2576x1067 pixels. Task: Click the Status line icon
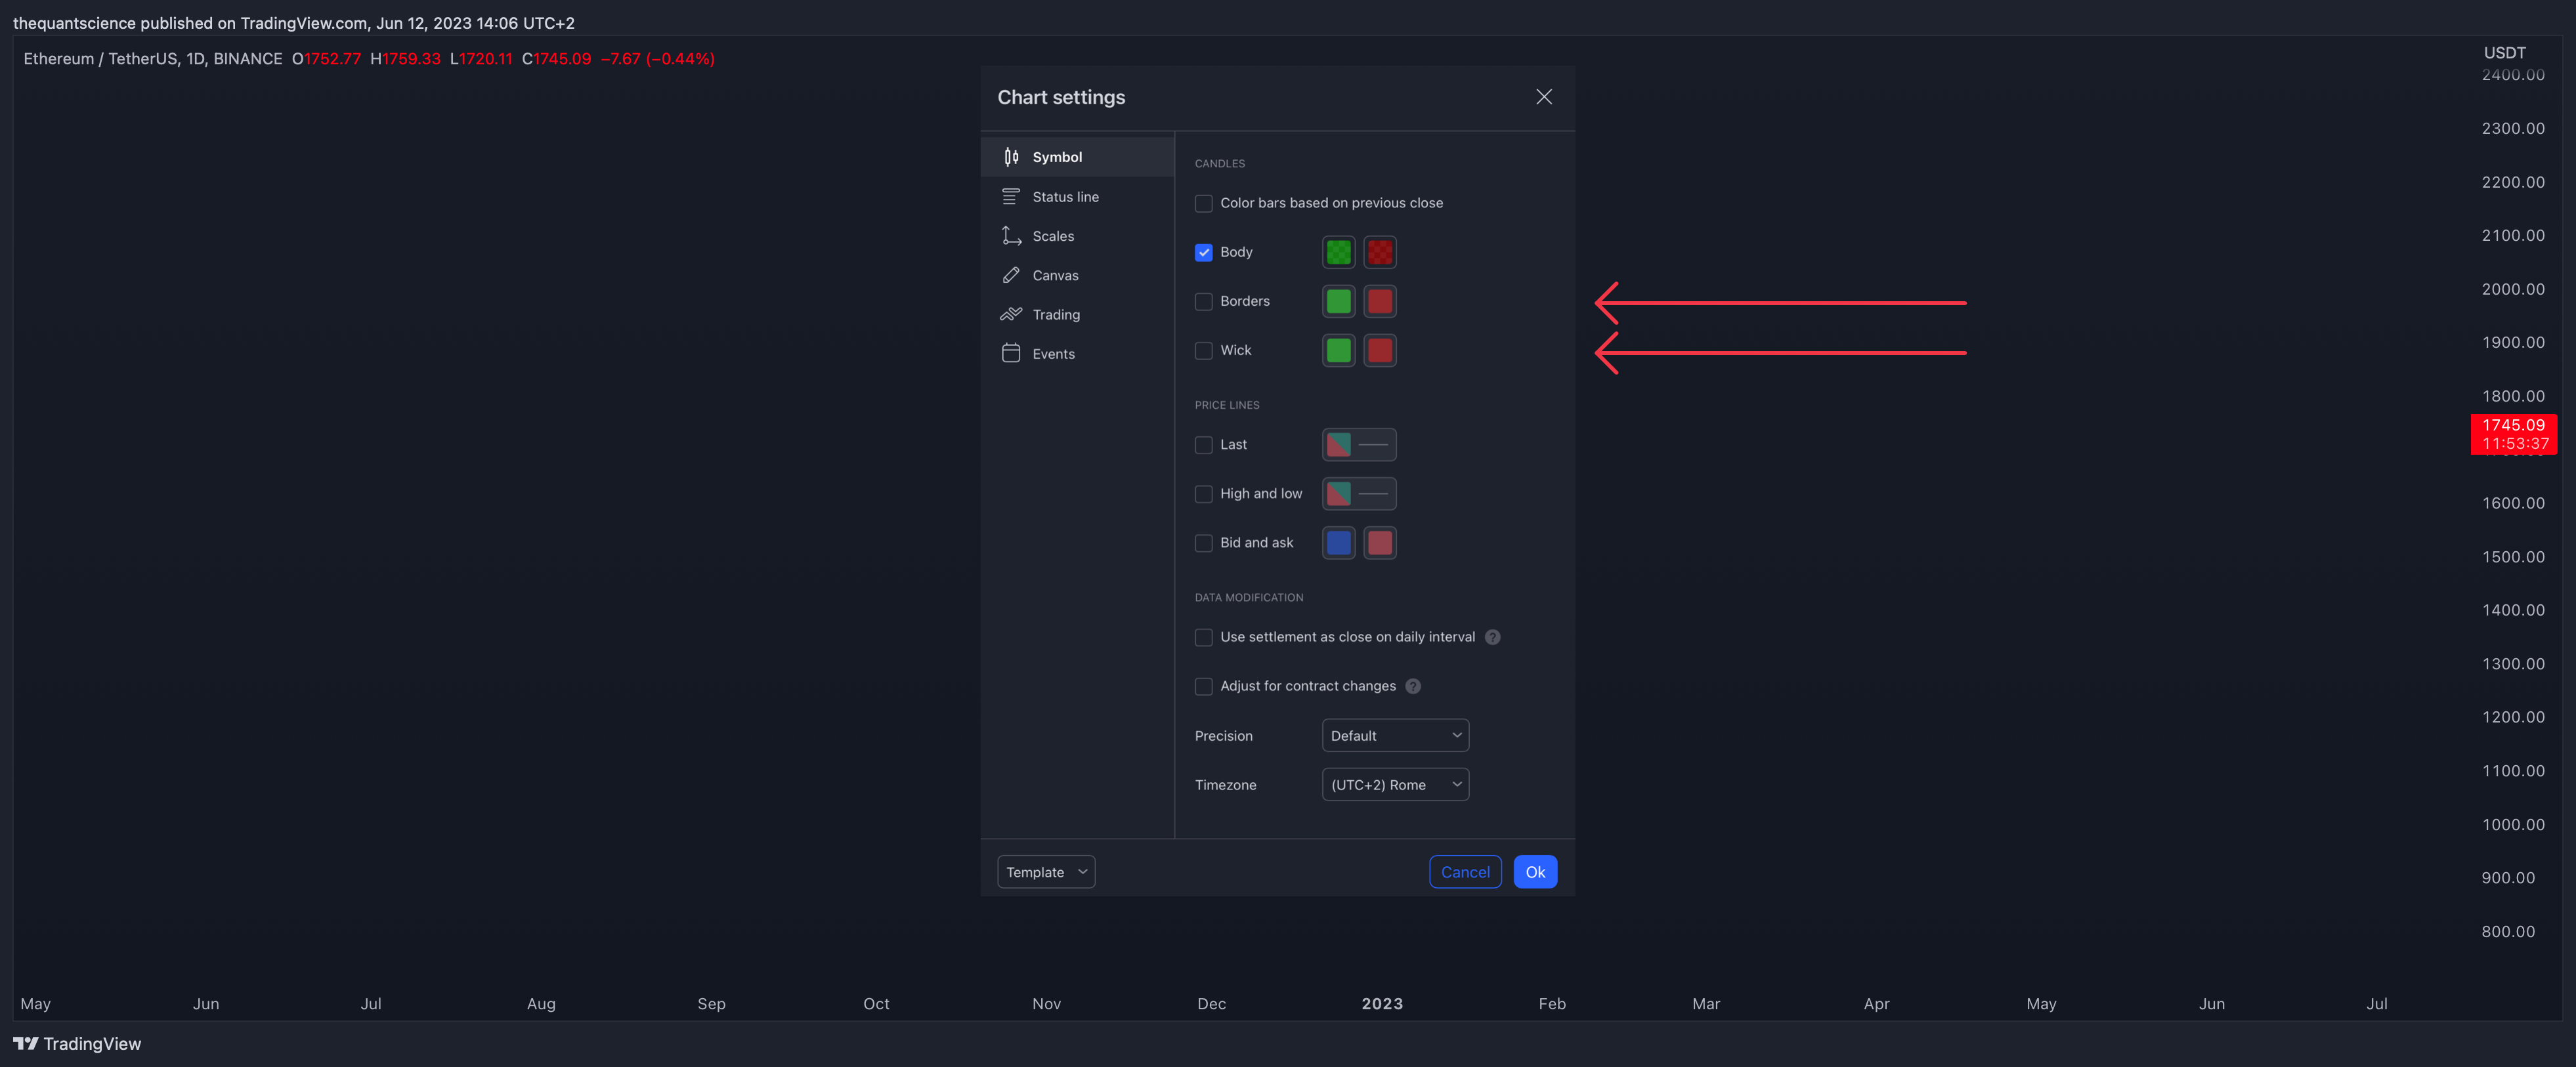point(1011,197)
